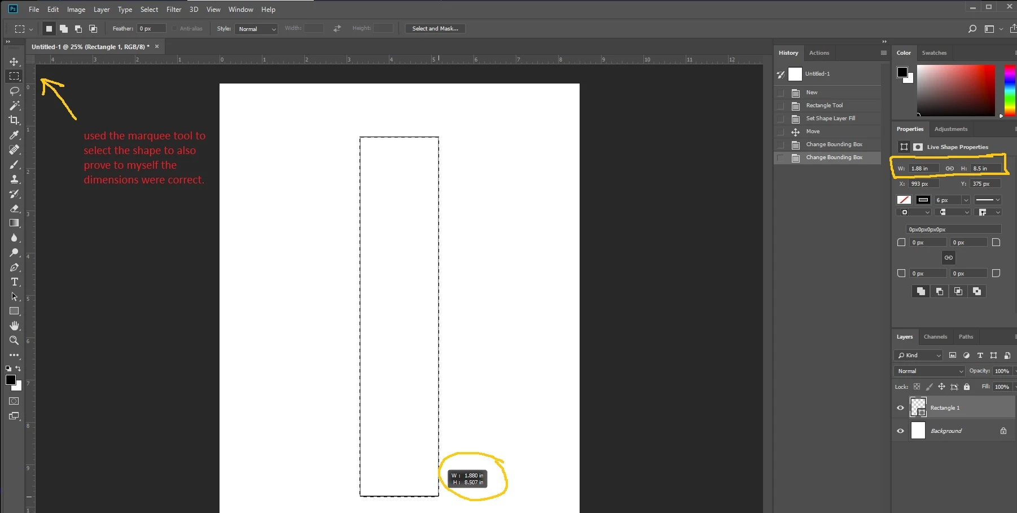Select the Move tool

[x=14, y=62]
